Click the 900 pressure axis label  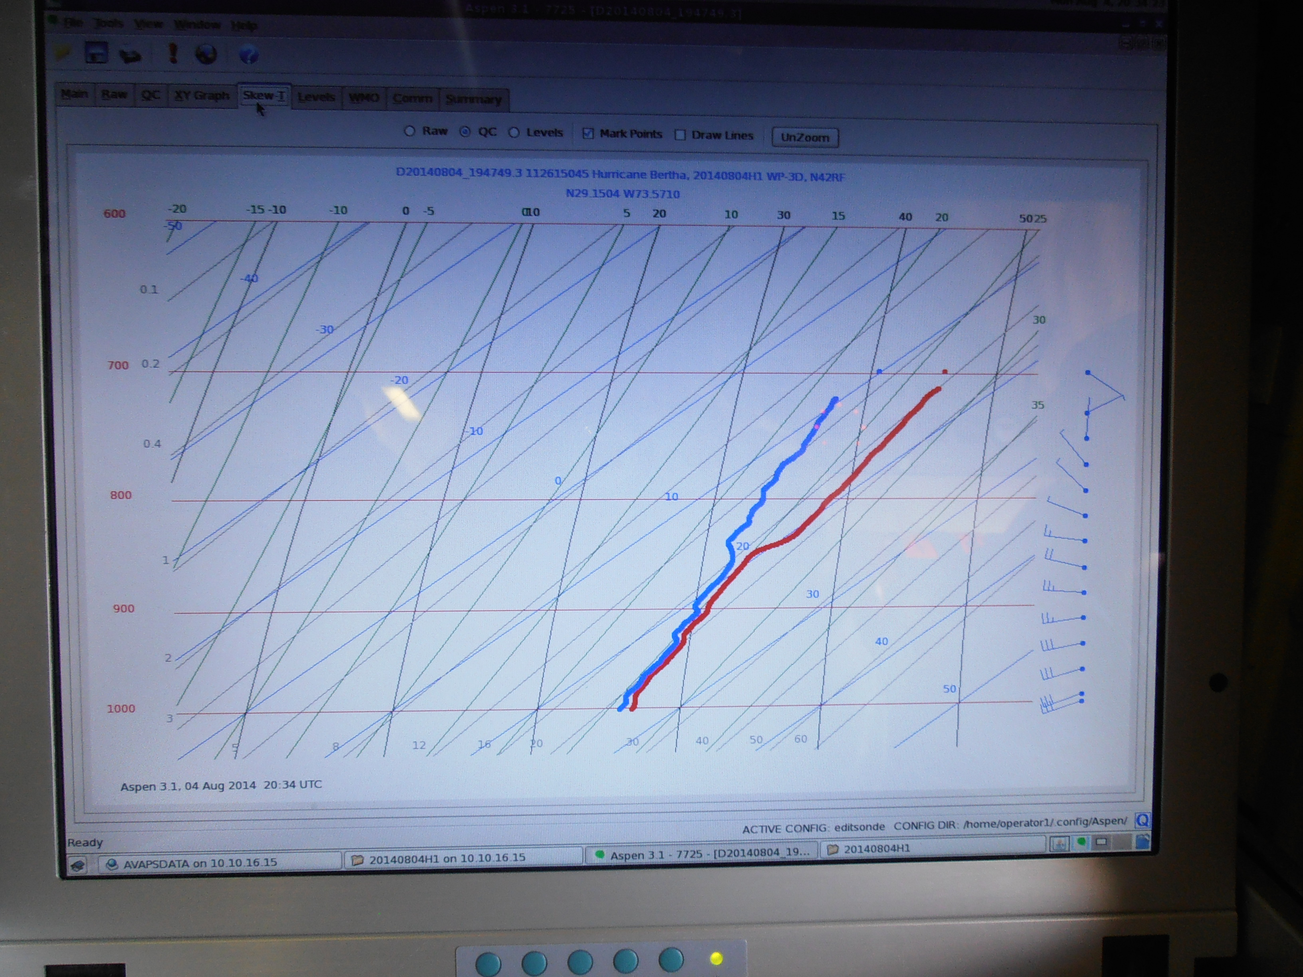tap(124, 608)
